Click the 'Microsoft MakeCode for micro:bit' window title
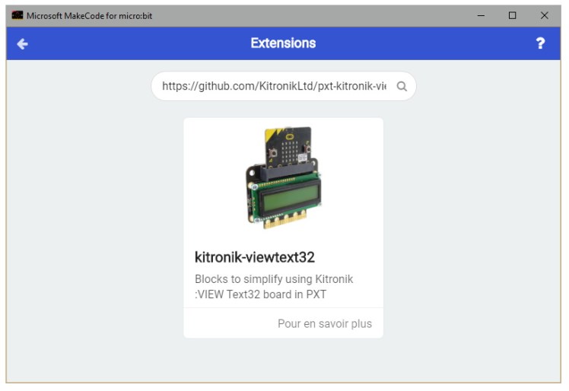Viewport: 569px width, 391px height. (89, 15)
